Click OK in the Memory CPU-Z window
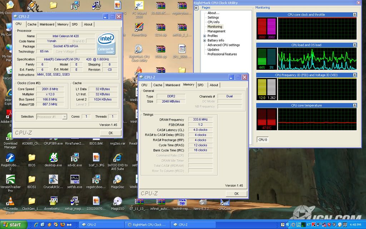 coord(237,194)
